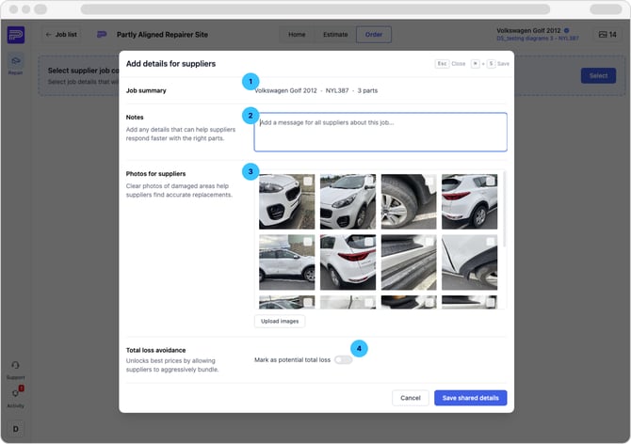Click the D user avatar
The height and width of the screenshot is (444, 631).
point(16,429)
